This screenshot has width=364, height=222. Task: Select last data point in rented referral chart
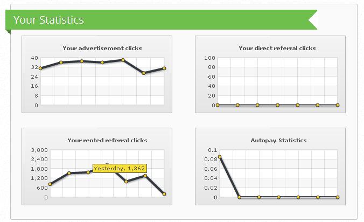(164, 194)
